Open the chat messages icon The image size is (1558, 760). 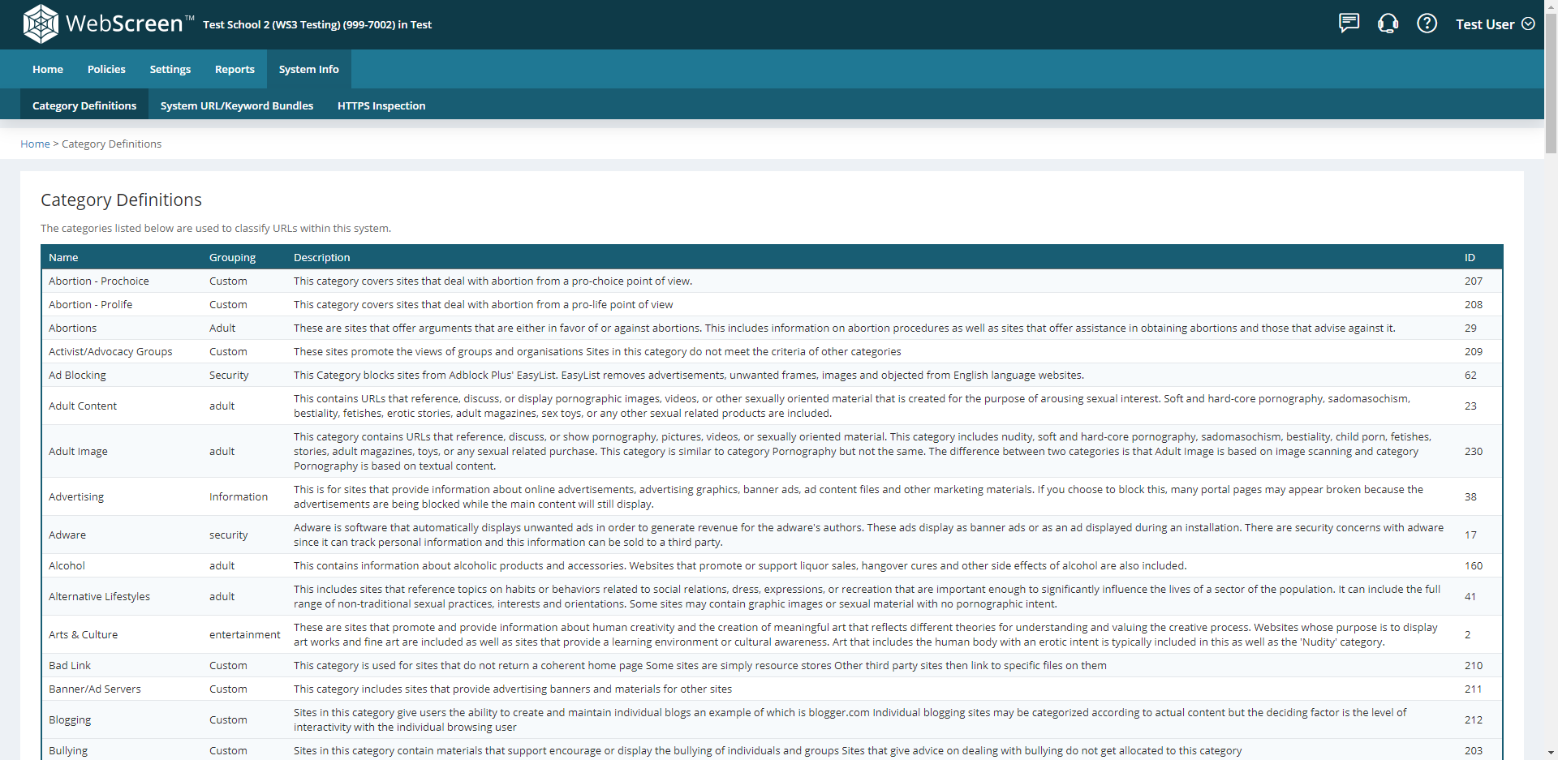coord(1349,24)
